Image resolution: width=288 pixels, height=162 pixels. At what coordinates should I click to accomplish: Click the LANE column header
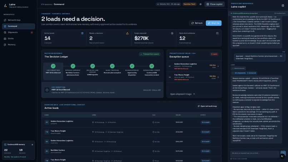pyautogui.click(x=94, y=115)
